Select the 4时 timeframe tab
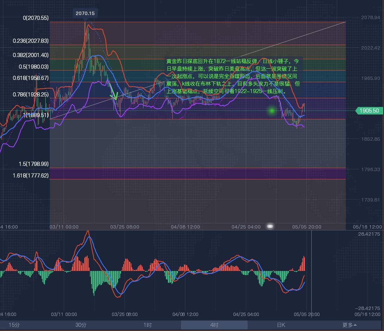384x331 pixels. pyautogui.click(x=214, y=325)
